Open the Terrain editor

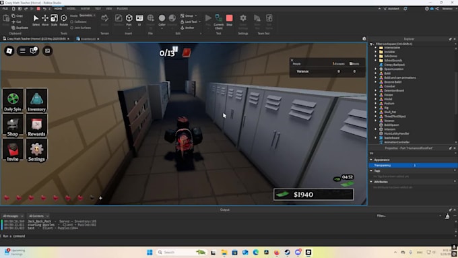[104, 20]
